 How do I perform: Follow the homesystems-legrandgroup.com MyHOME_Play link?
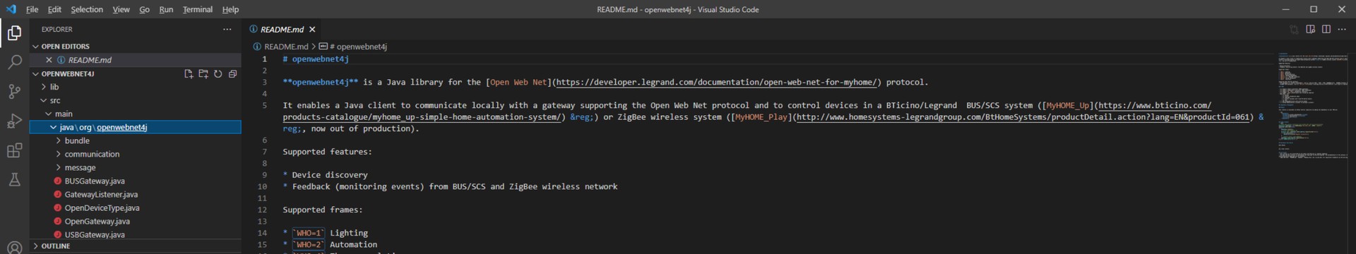point(1023,117)
